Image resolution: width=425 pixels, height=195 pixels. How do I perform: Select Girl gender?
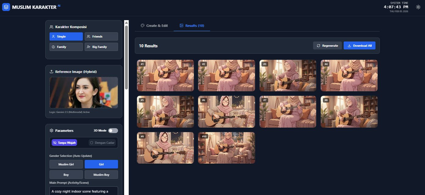(101, 164)
